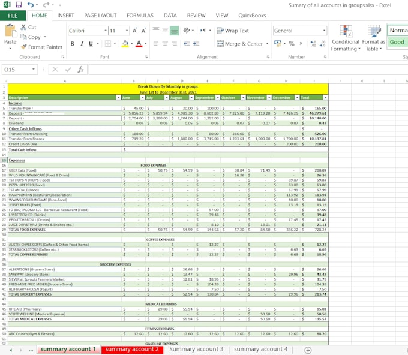This screenshot has height=355, width=408.
Task: Top align cell contents
Action: pos(156,31)
